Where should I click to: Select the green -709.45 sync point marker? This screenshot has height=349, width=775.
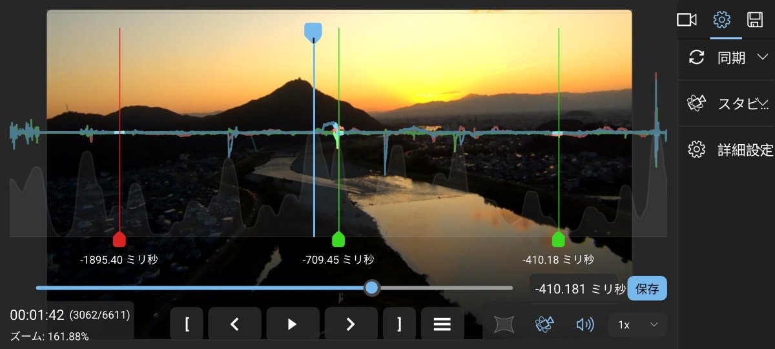338,240
